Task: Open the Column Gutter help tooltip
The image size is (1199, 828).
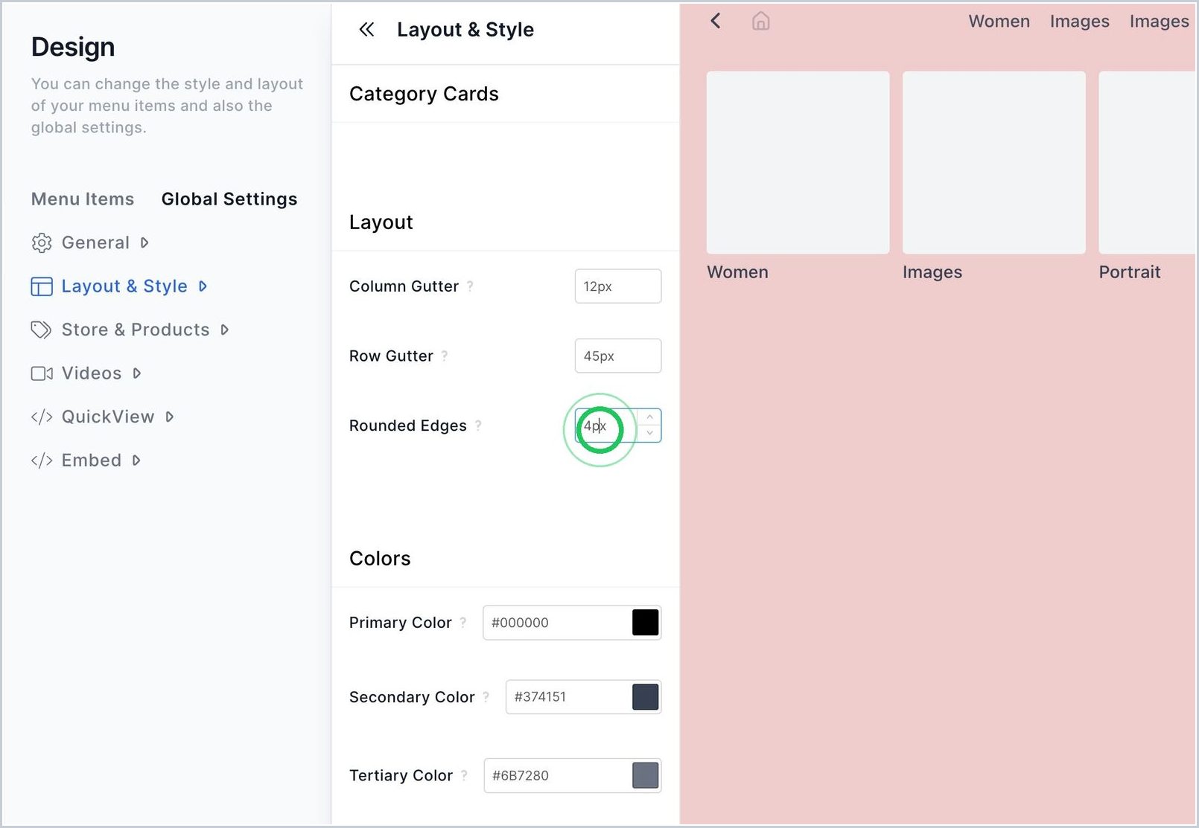Action: pos(470,286)
